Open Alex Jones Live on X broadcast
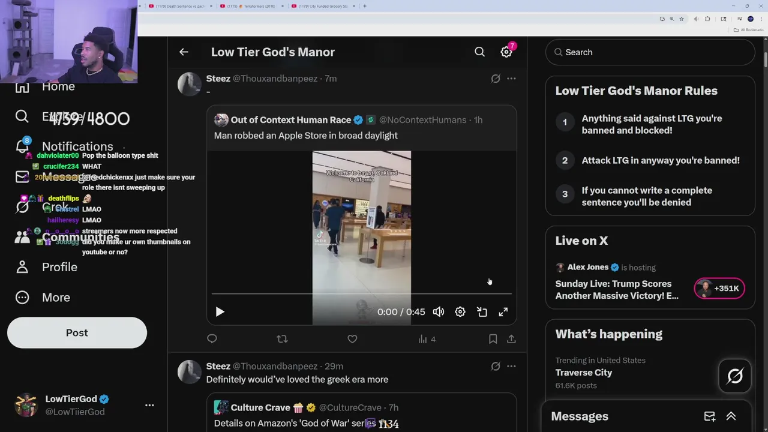The image size is (768, 432). 617,289
